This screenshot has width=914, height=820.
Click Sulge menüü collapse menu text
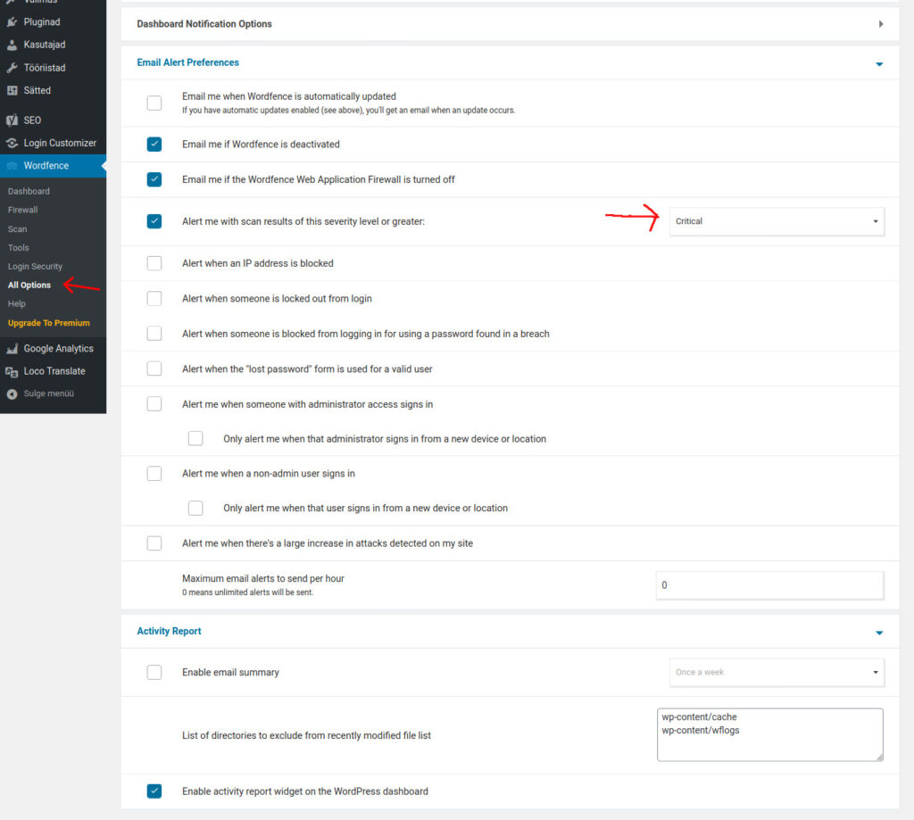[x=49, y=394]
